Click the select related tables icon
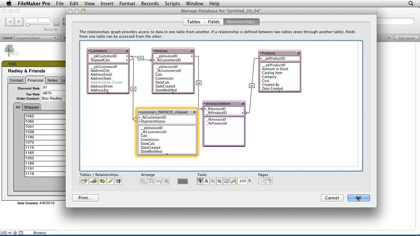The height and width of the screenshot is (236, 420). [234, 181]
